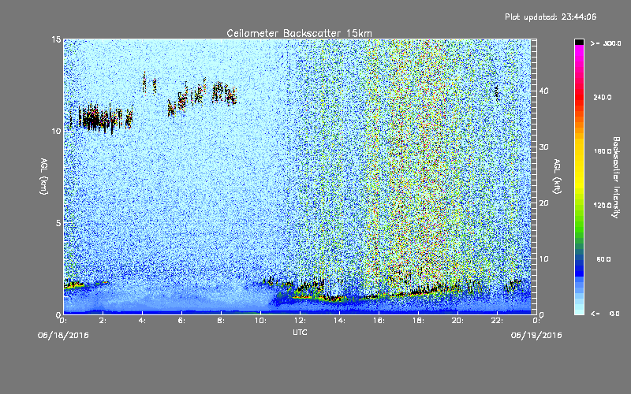Click the "<= 0.0" colorbar label

coord(605,314)
